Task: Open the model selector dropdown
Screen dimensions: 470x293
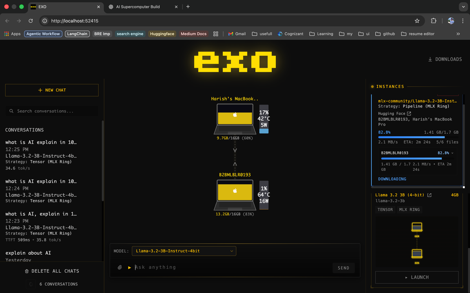Action: [x=184, y=251]
